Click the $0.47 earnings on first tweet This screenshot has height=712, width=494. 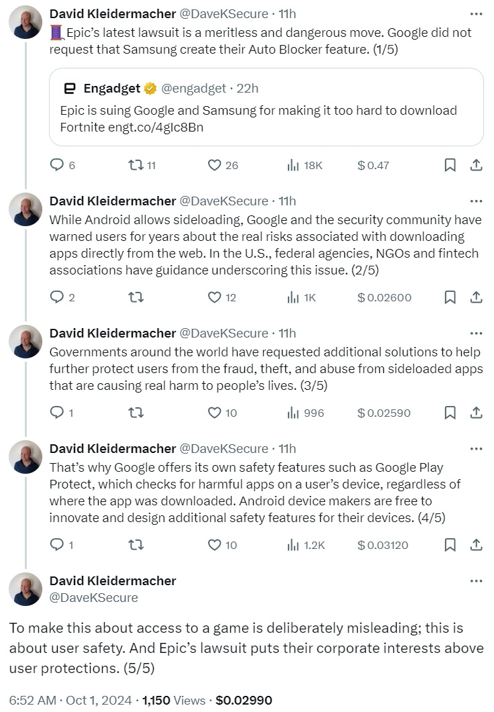coord(373,165)
